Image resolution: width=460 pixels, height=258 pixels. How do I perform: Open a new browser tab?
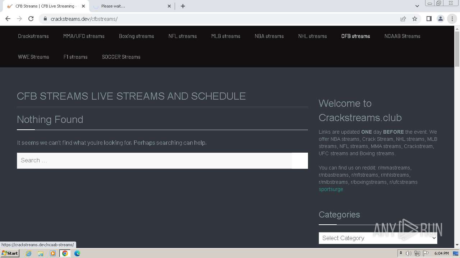coord(183,6)
